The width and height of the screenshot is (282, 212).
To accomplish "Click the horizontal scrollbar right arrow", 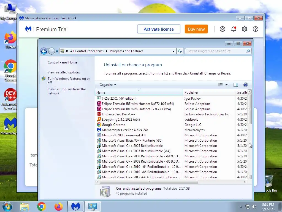I will [245, 182].
